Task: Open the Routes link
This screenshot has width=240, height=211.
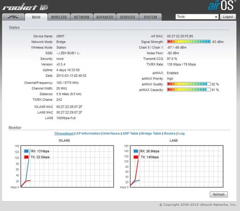Action: [x=170, y=133]
